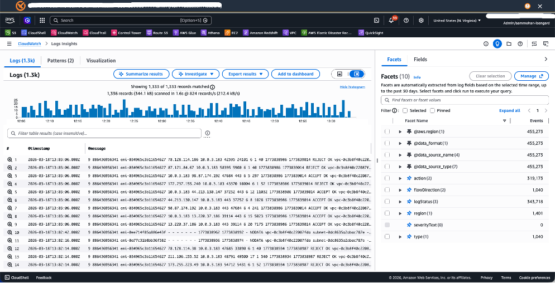The height and width of the screenshot is (283, 555).
Task: Open QuickSight bookmark shortcut
Action: (371, 33)
